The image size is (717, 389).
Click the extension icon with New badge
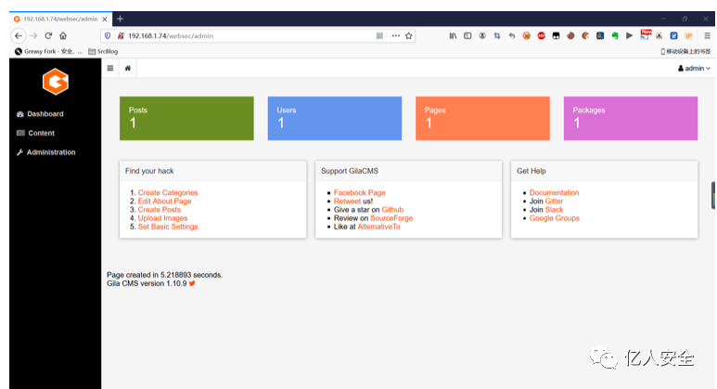646,34
